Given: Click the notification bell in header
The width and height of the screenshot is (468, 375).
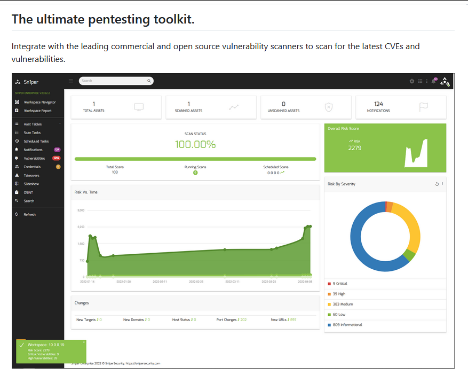Looking at the screenshot, I should click(x=434, y=81).
